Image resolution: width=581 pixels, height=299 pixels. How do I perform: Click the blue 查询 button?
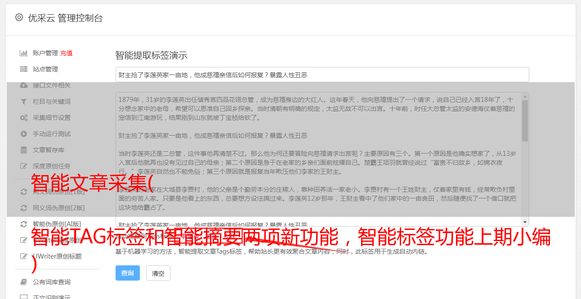[x=128, y=273]
